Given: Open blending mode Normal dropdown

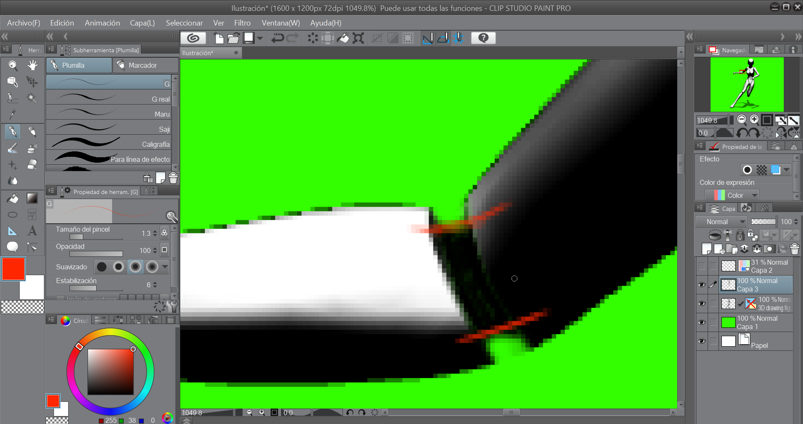Looking at the screenshot, I should point(721,222).
